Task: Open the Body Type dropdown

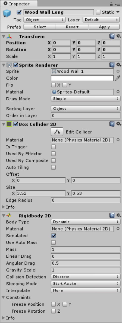Action: pyautogui.click(x=85, y=222)
